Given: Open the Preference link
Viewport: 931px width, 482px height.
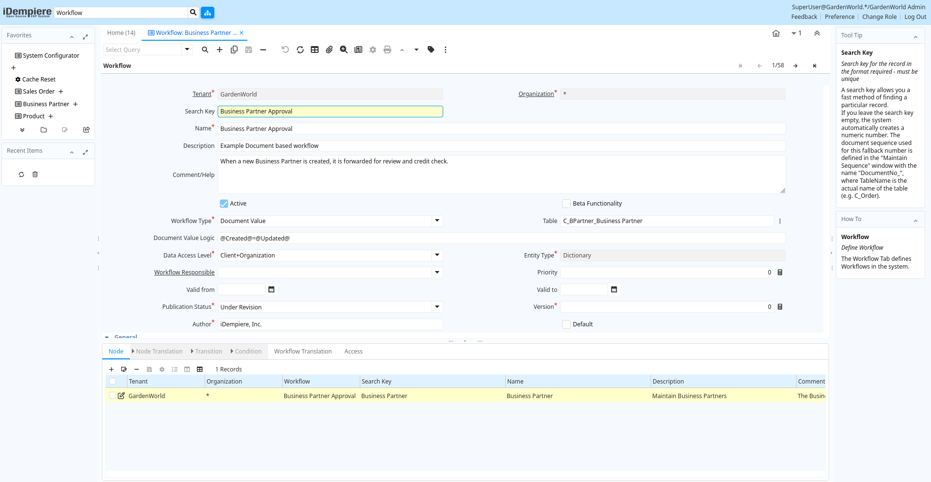Looking at the screenshot, I should (839, 17).
